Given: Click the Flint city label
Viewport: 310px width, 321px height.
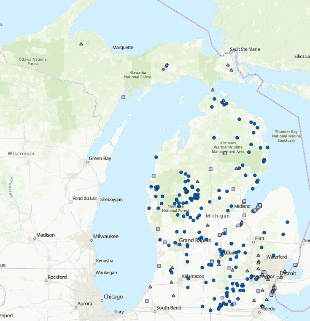Looking at the screenshot, I should pos(260,238).
